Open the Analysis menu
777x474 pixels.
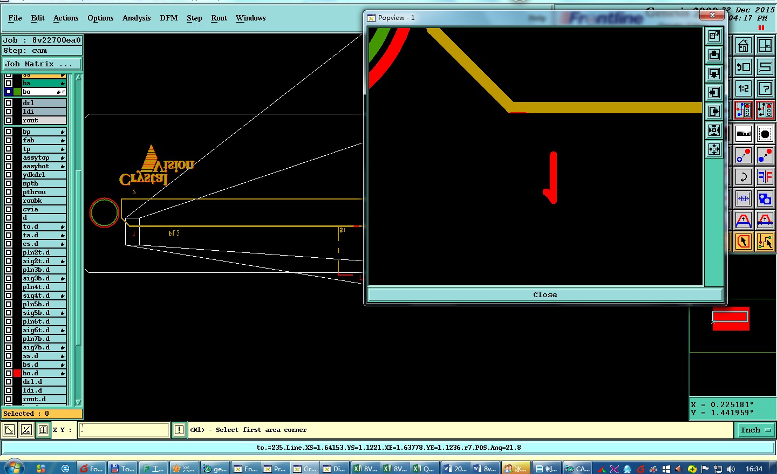click(137, 18)
